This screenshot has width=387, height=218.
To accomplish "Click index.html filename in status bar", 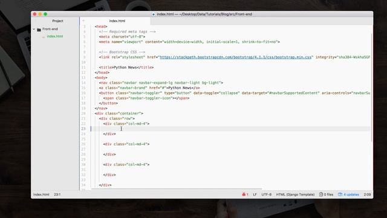I will point(41,194).
